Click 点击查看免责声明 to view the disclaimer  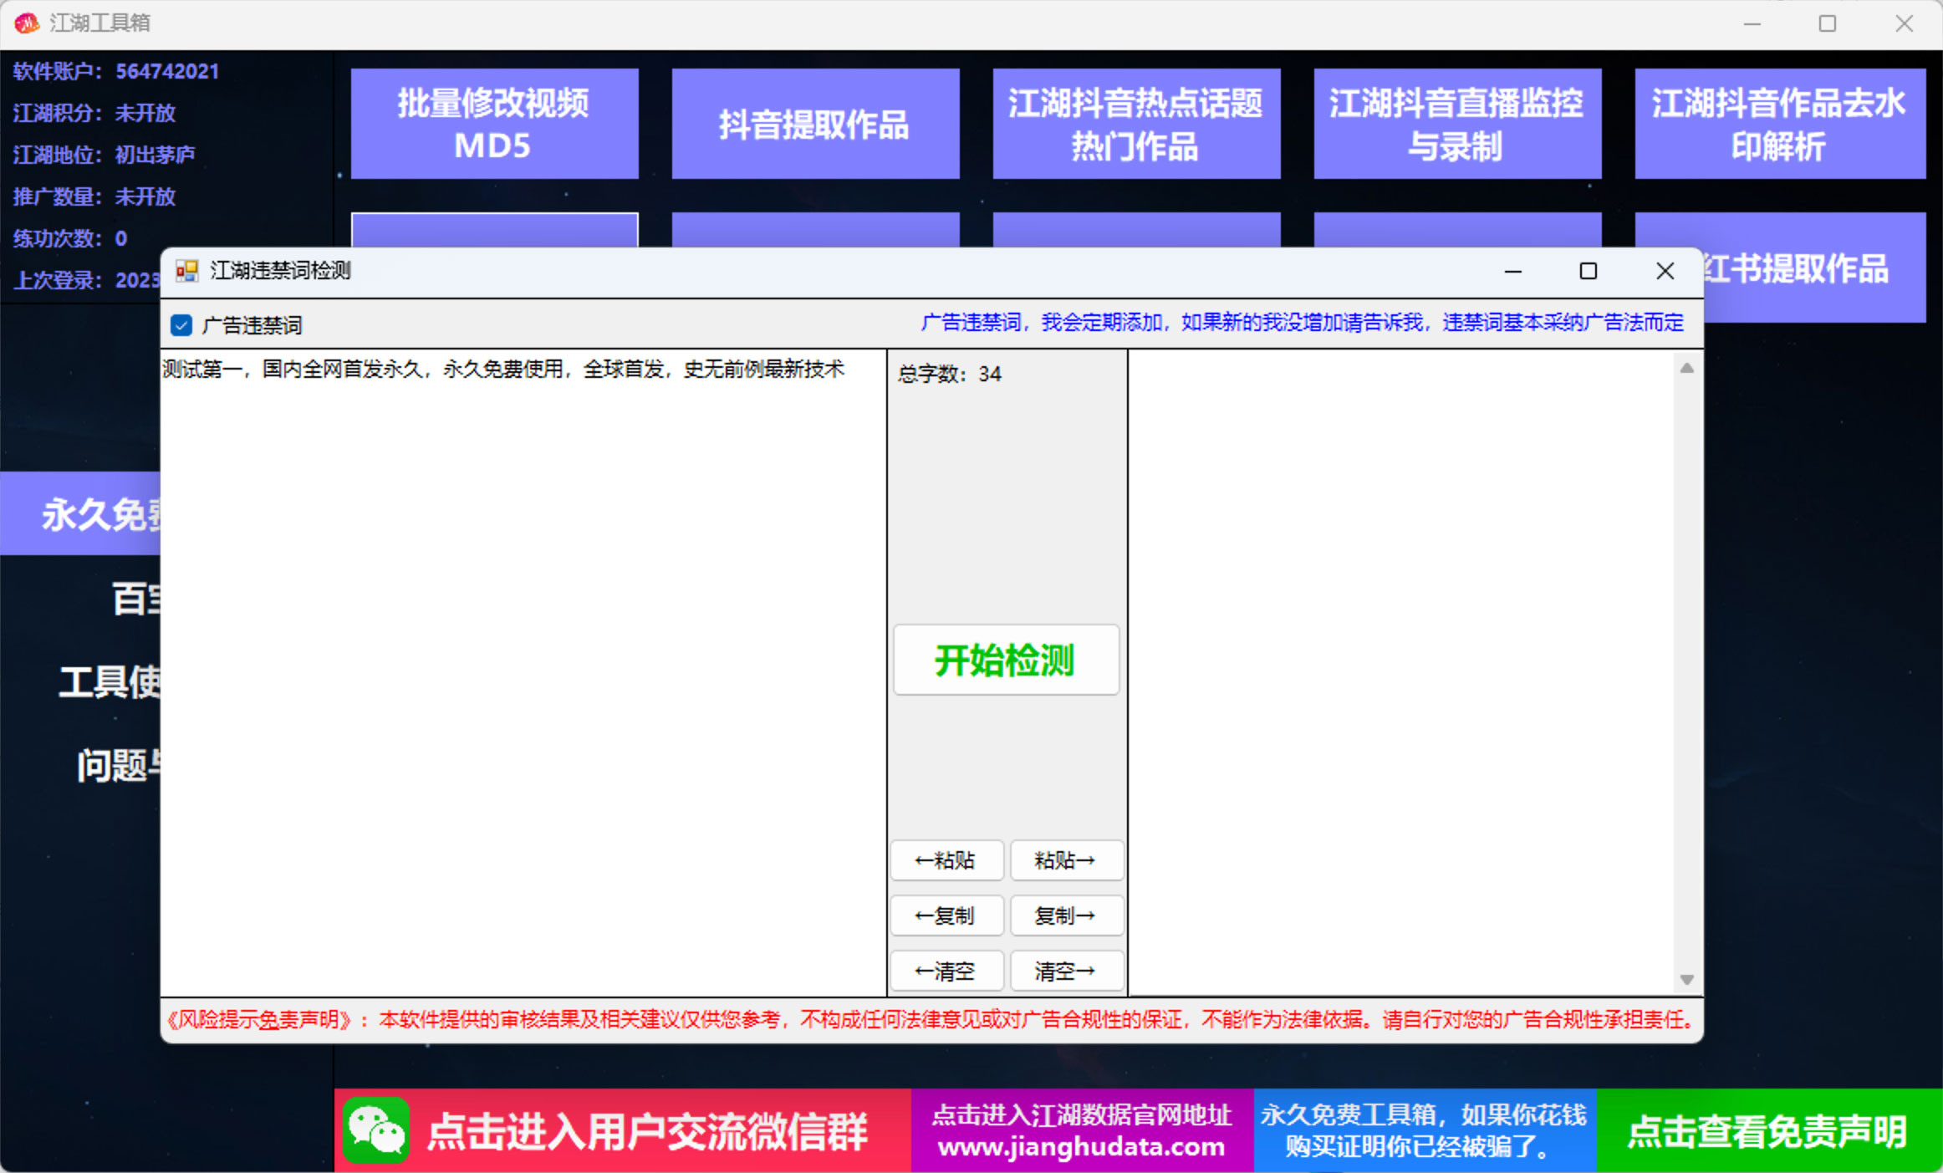[1767, 1130]
